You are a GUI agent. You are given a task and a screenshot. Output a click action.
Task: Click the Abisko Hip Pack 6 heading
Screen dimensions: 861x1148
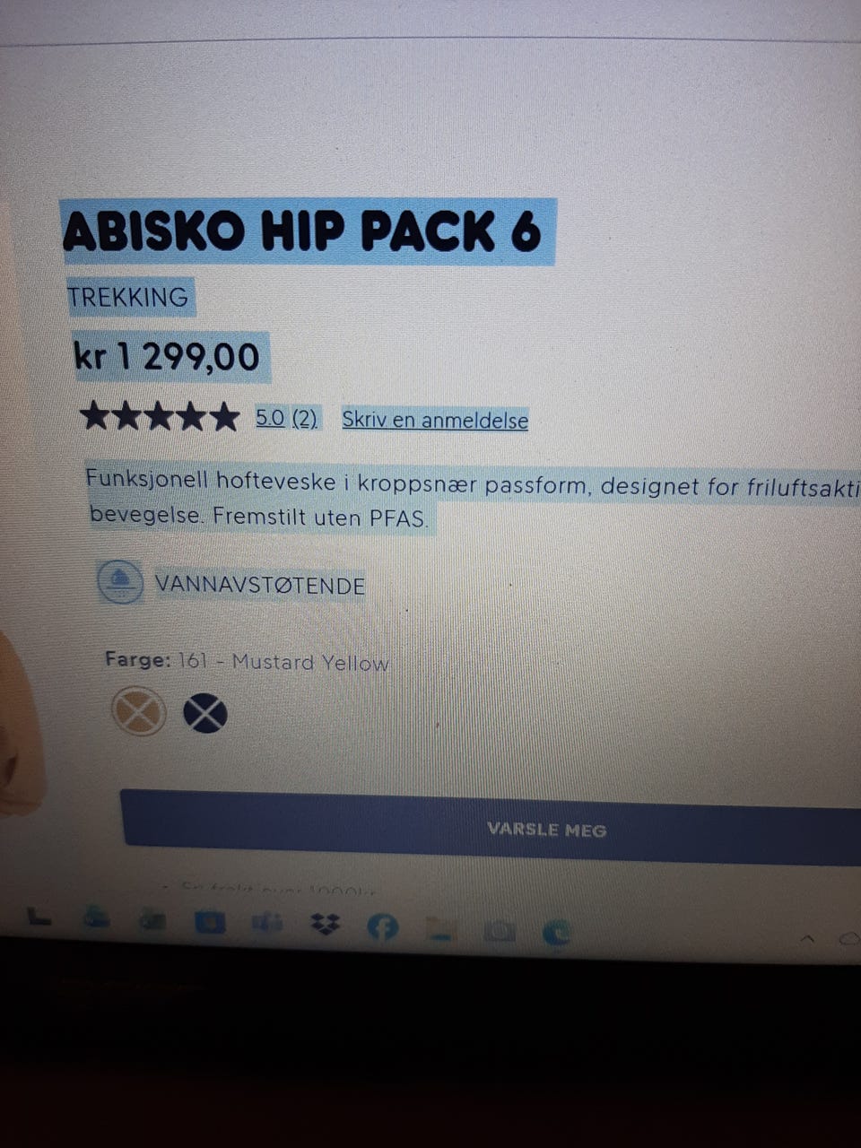(x=302, y=231)
